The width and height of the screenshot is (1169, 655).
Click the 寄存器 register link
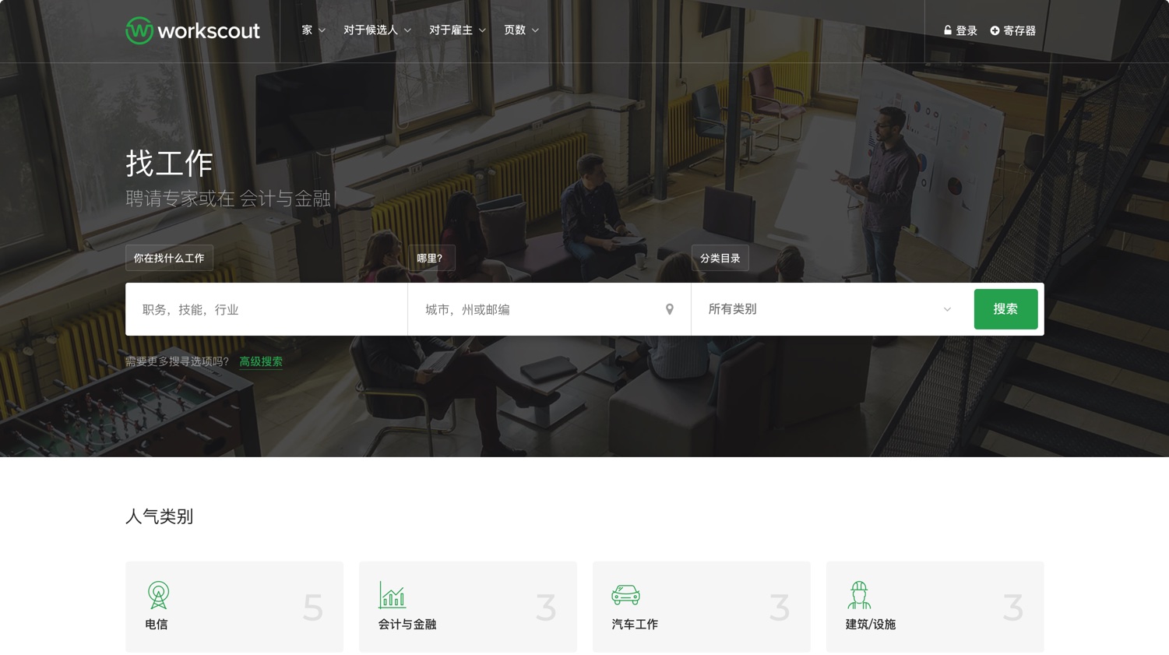1013,30
